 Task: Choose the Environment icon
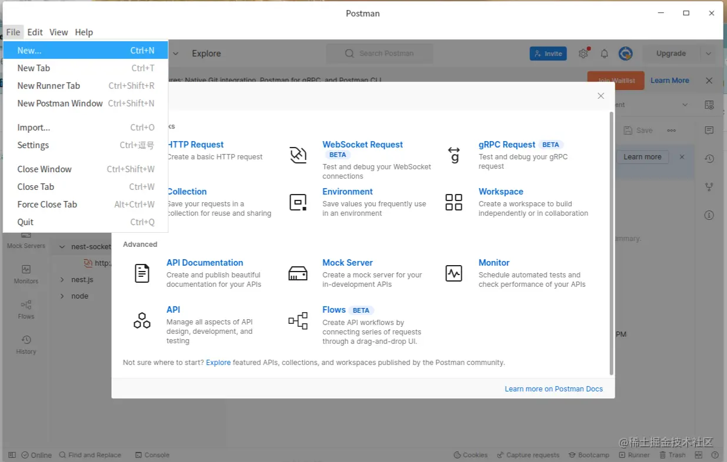point(298,202)
